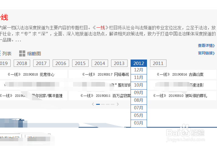Image resolution: width=217 pixels, height=147 pixels.
Task: Choose 12月 in the 2012 dropdown
Action: (139, 70)
